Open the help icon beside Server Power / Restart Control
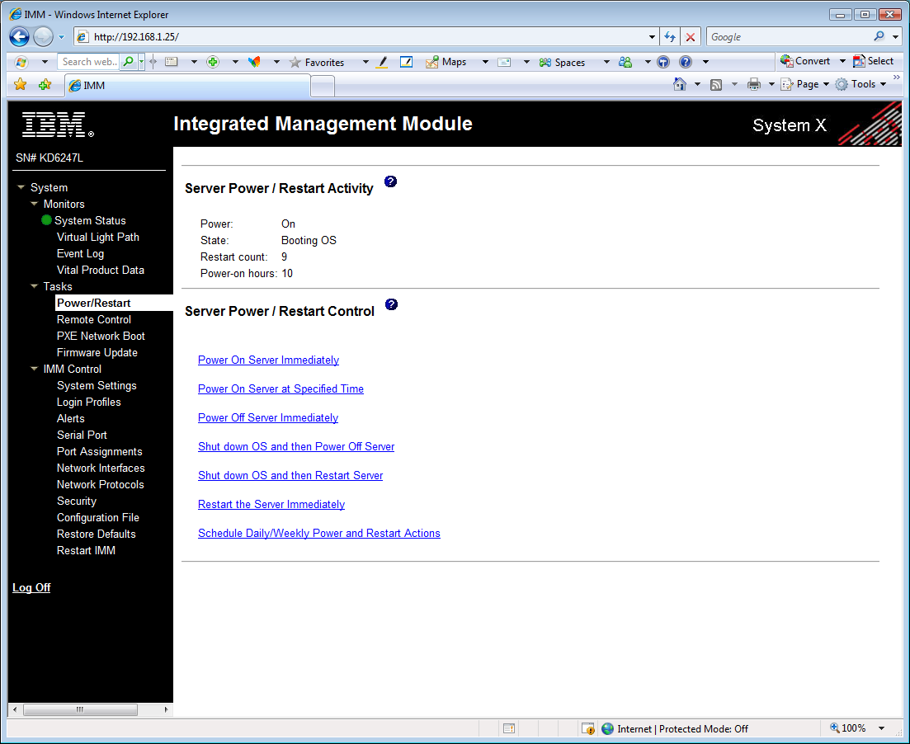Screen dimensions: 910x744 [391, 304]
